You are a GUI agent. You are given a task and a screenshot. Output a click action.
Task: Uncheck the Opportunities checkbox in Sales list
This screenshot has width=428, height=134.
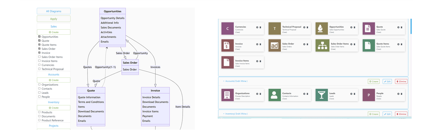(x=39, y=36)
